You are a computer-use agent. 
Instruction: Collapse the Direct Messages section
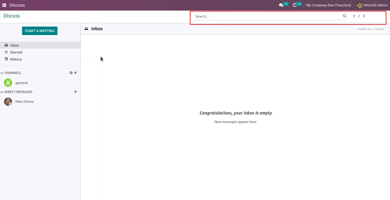[17, 92]
